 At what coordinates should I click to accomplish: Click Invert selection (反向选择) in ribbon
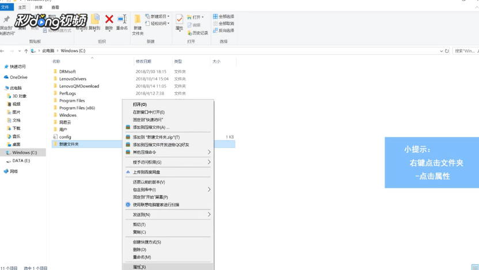coord(223,31)
